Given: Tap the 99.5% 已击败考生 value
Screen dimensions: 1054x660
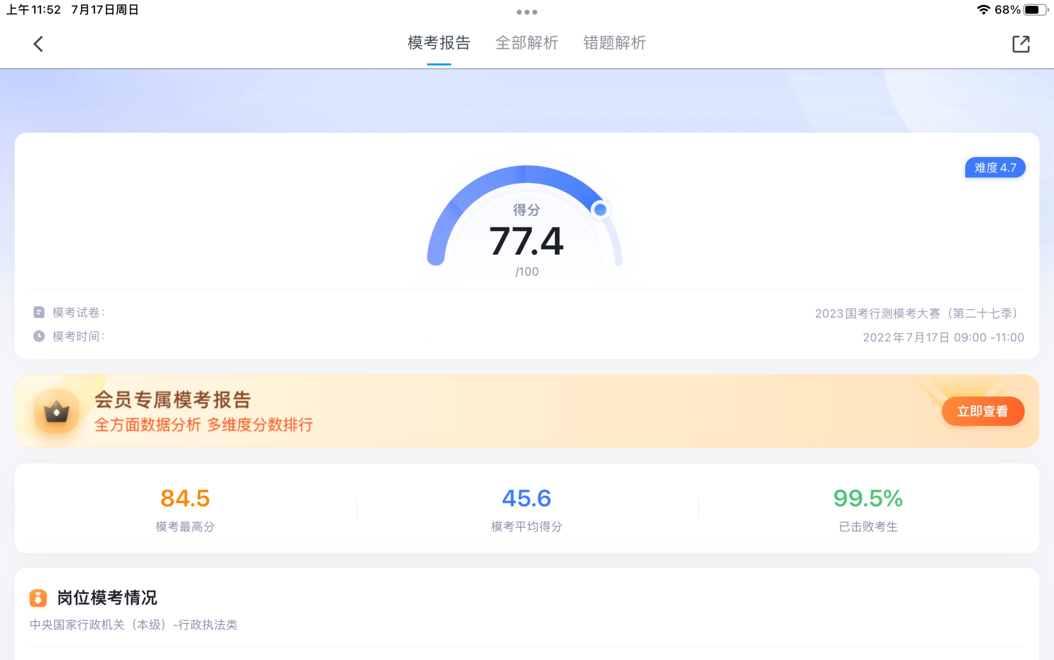Looking at the screenshot, I should click(x=868, y=498).
